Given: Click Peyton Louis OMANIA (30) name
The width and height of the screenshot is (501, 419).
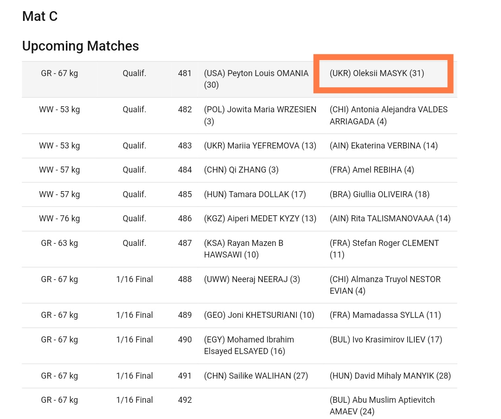Looking at the screenshot, I should click(x=256, y=79).
